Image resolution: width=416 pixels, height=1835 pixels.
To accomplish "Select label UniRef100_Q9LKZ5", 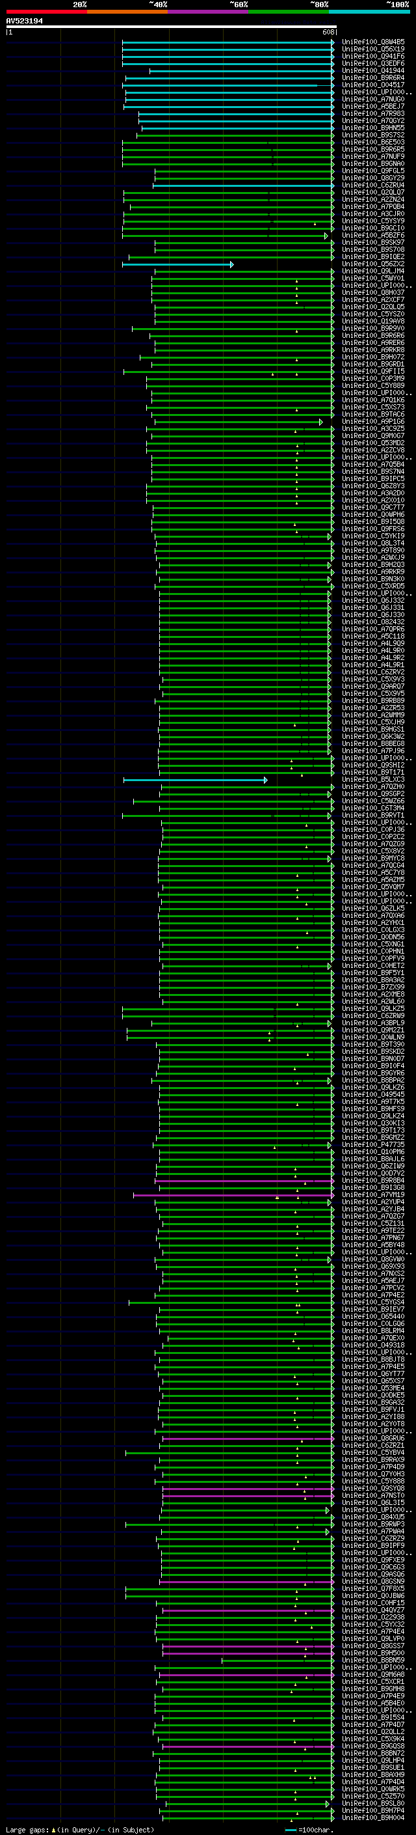I will click(x=373, y=1009).
